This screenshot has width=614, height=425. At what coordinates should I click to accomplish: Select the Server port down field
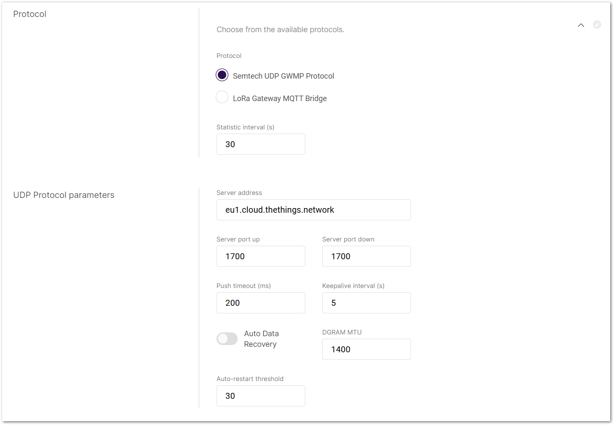pos(366,256)
